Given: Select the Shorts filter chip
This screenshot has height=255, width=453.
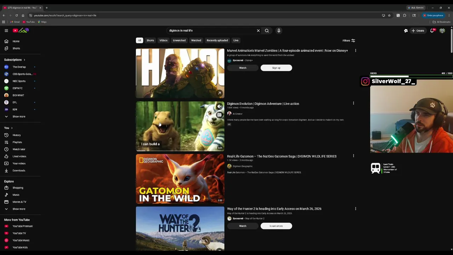Looking at the screenshot, I should pos(150,40).
